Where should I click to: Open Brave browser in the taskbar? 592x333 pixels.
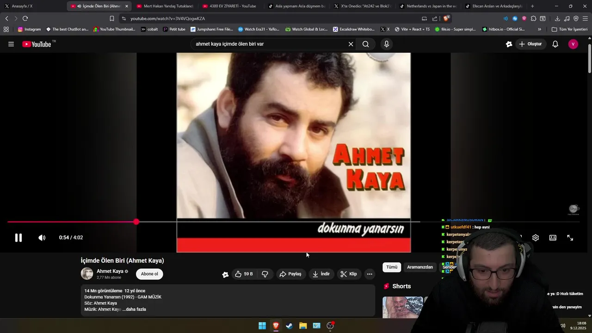coord(276,326)
